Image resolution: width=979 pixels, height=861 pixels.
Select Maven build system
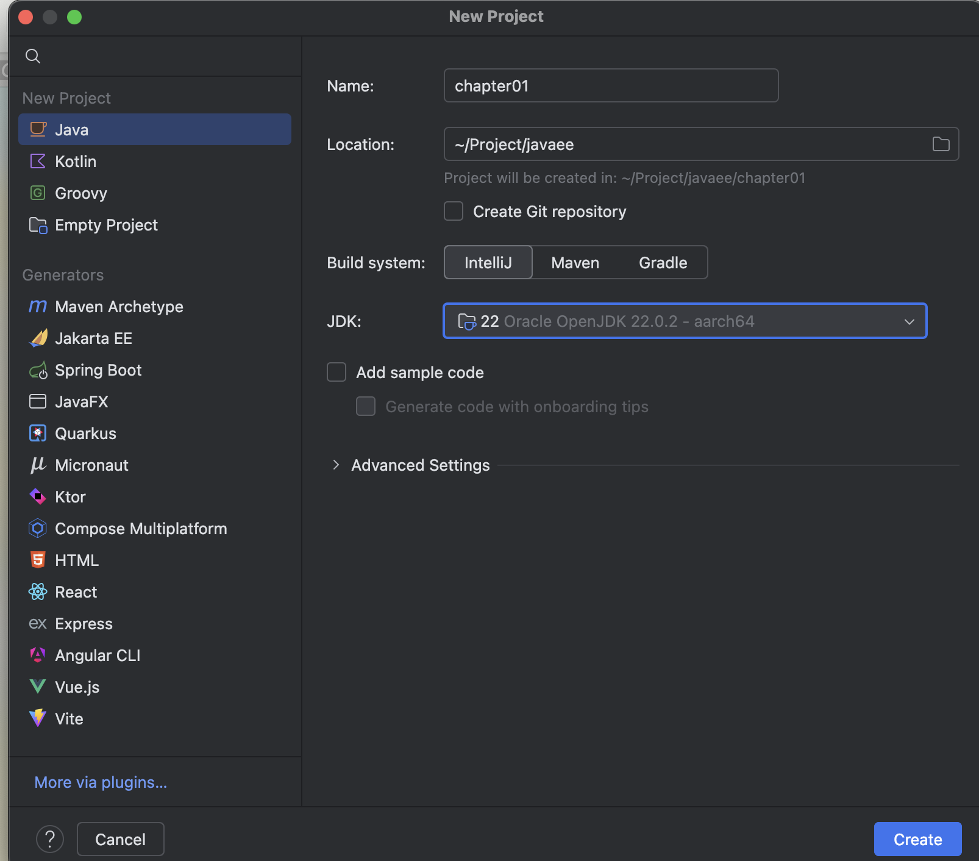pyautogui.click(x=575, y=262)
